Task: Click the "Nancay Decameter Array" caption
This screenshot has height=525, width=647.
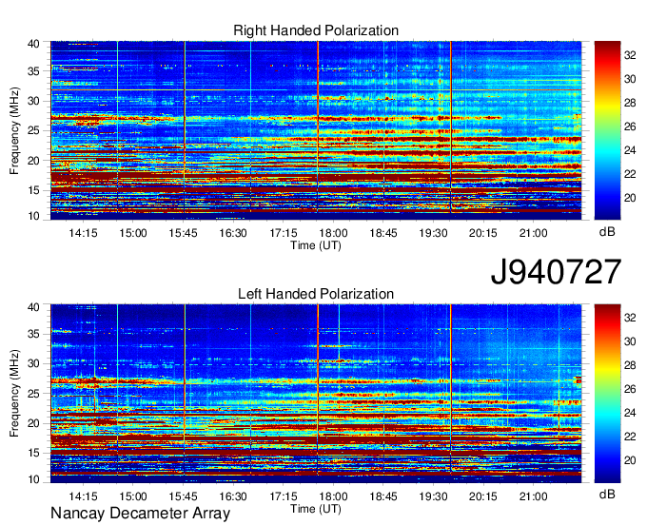Action: pyautogui.click(x=140, y=513)
